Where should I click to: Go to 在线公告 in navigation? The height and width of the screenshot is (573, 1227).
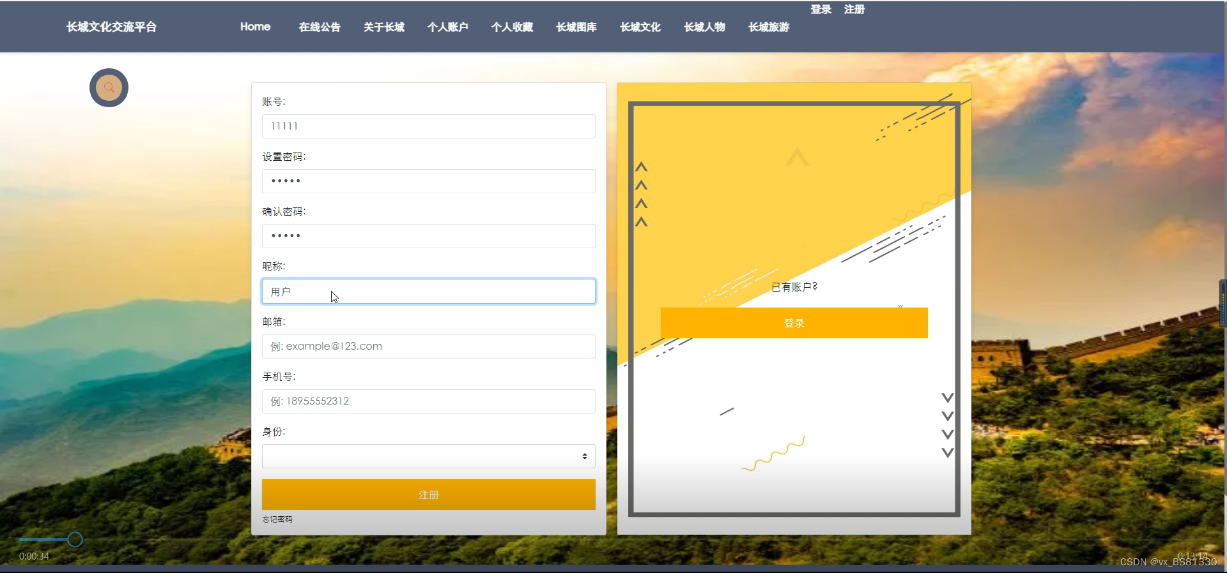[320, 27]
